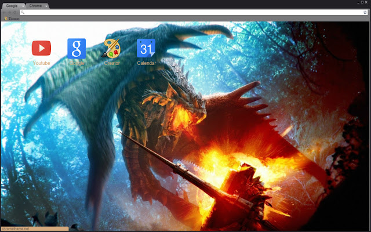Image resolution: width=371 pixels, height=232 pixels.
Task: Maximize the browser window
Action: (362, 2)
